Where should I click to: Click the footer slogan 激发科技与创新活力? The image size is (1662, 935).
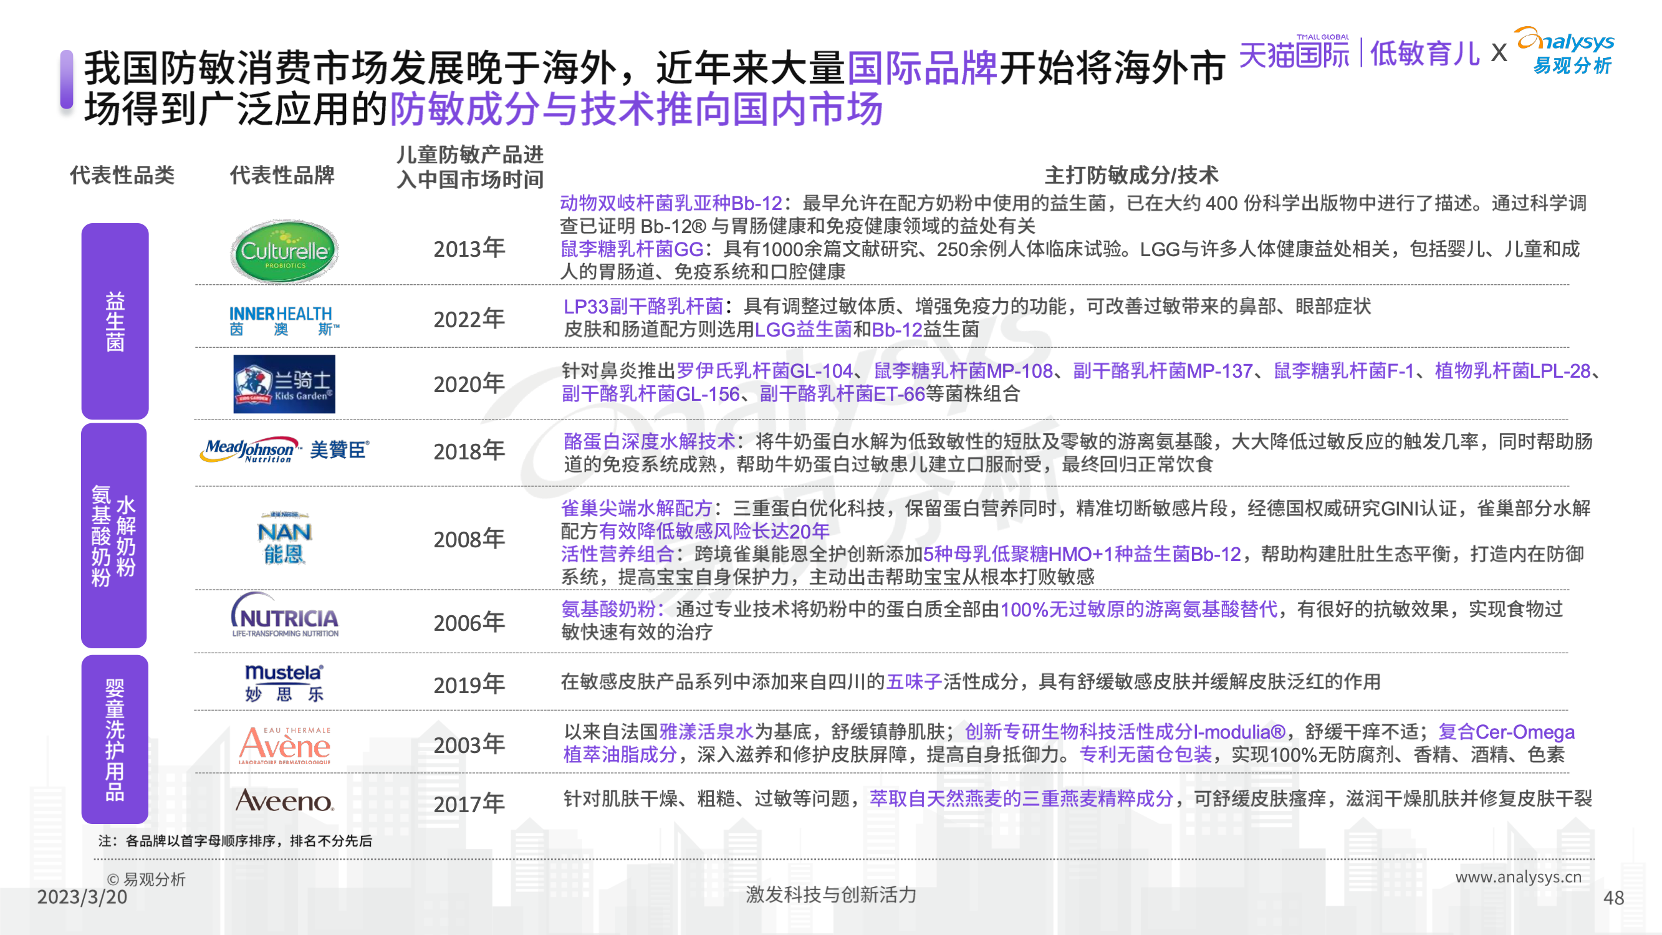coord(831,895)
